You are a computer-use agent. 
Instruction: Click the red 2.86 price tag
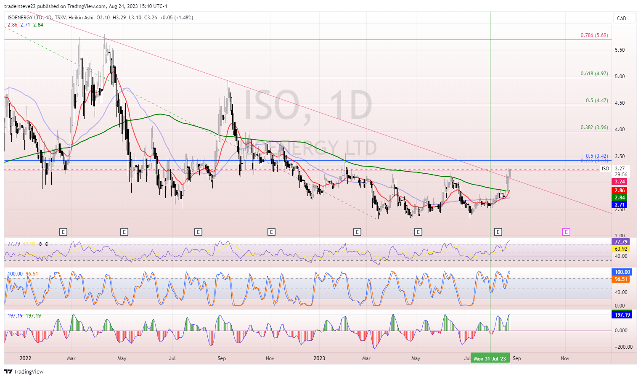click(x=620, y=191)
